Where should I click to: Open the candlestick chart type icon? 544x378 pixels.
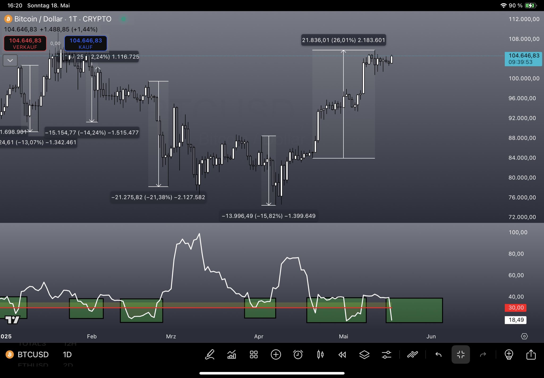[320, 354]
